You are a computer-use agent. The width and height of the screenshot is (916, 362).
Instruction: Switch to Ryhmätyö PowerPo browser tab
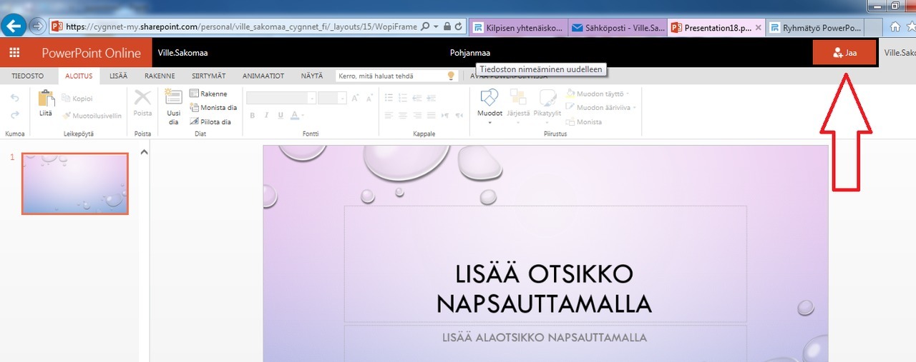coord(814,28)
